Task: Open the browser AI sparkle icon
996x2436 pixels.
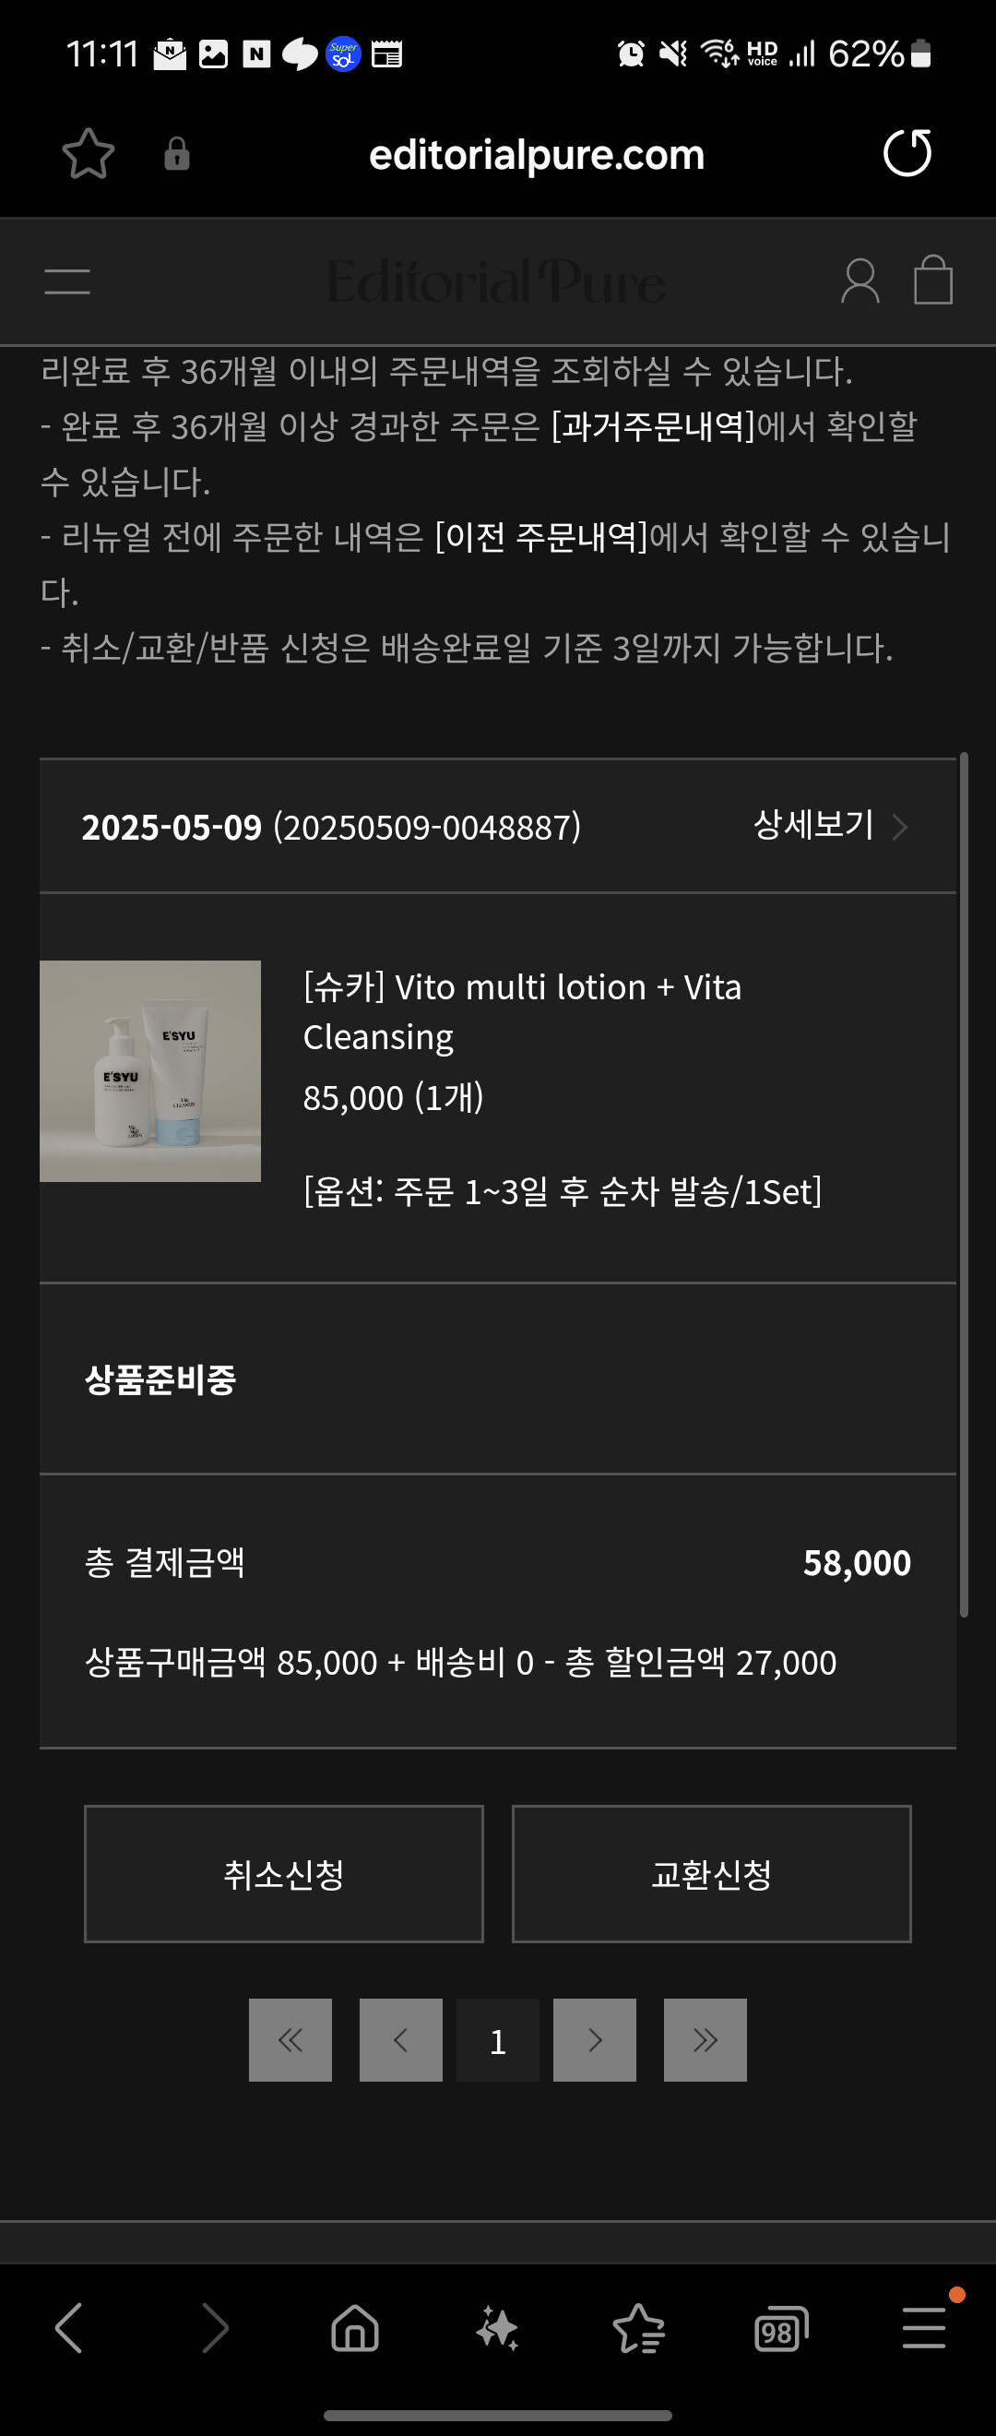Action: (x=497, y=2327)
